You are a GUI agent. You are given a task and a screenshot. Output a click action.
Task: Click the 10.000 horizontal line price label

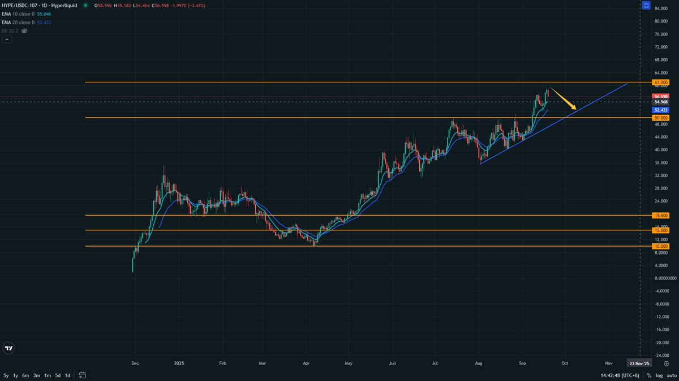coord(660,246)
